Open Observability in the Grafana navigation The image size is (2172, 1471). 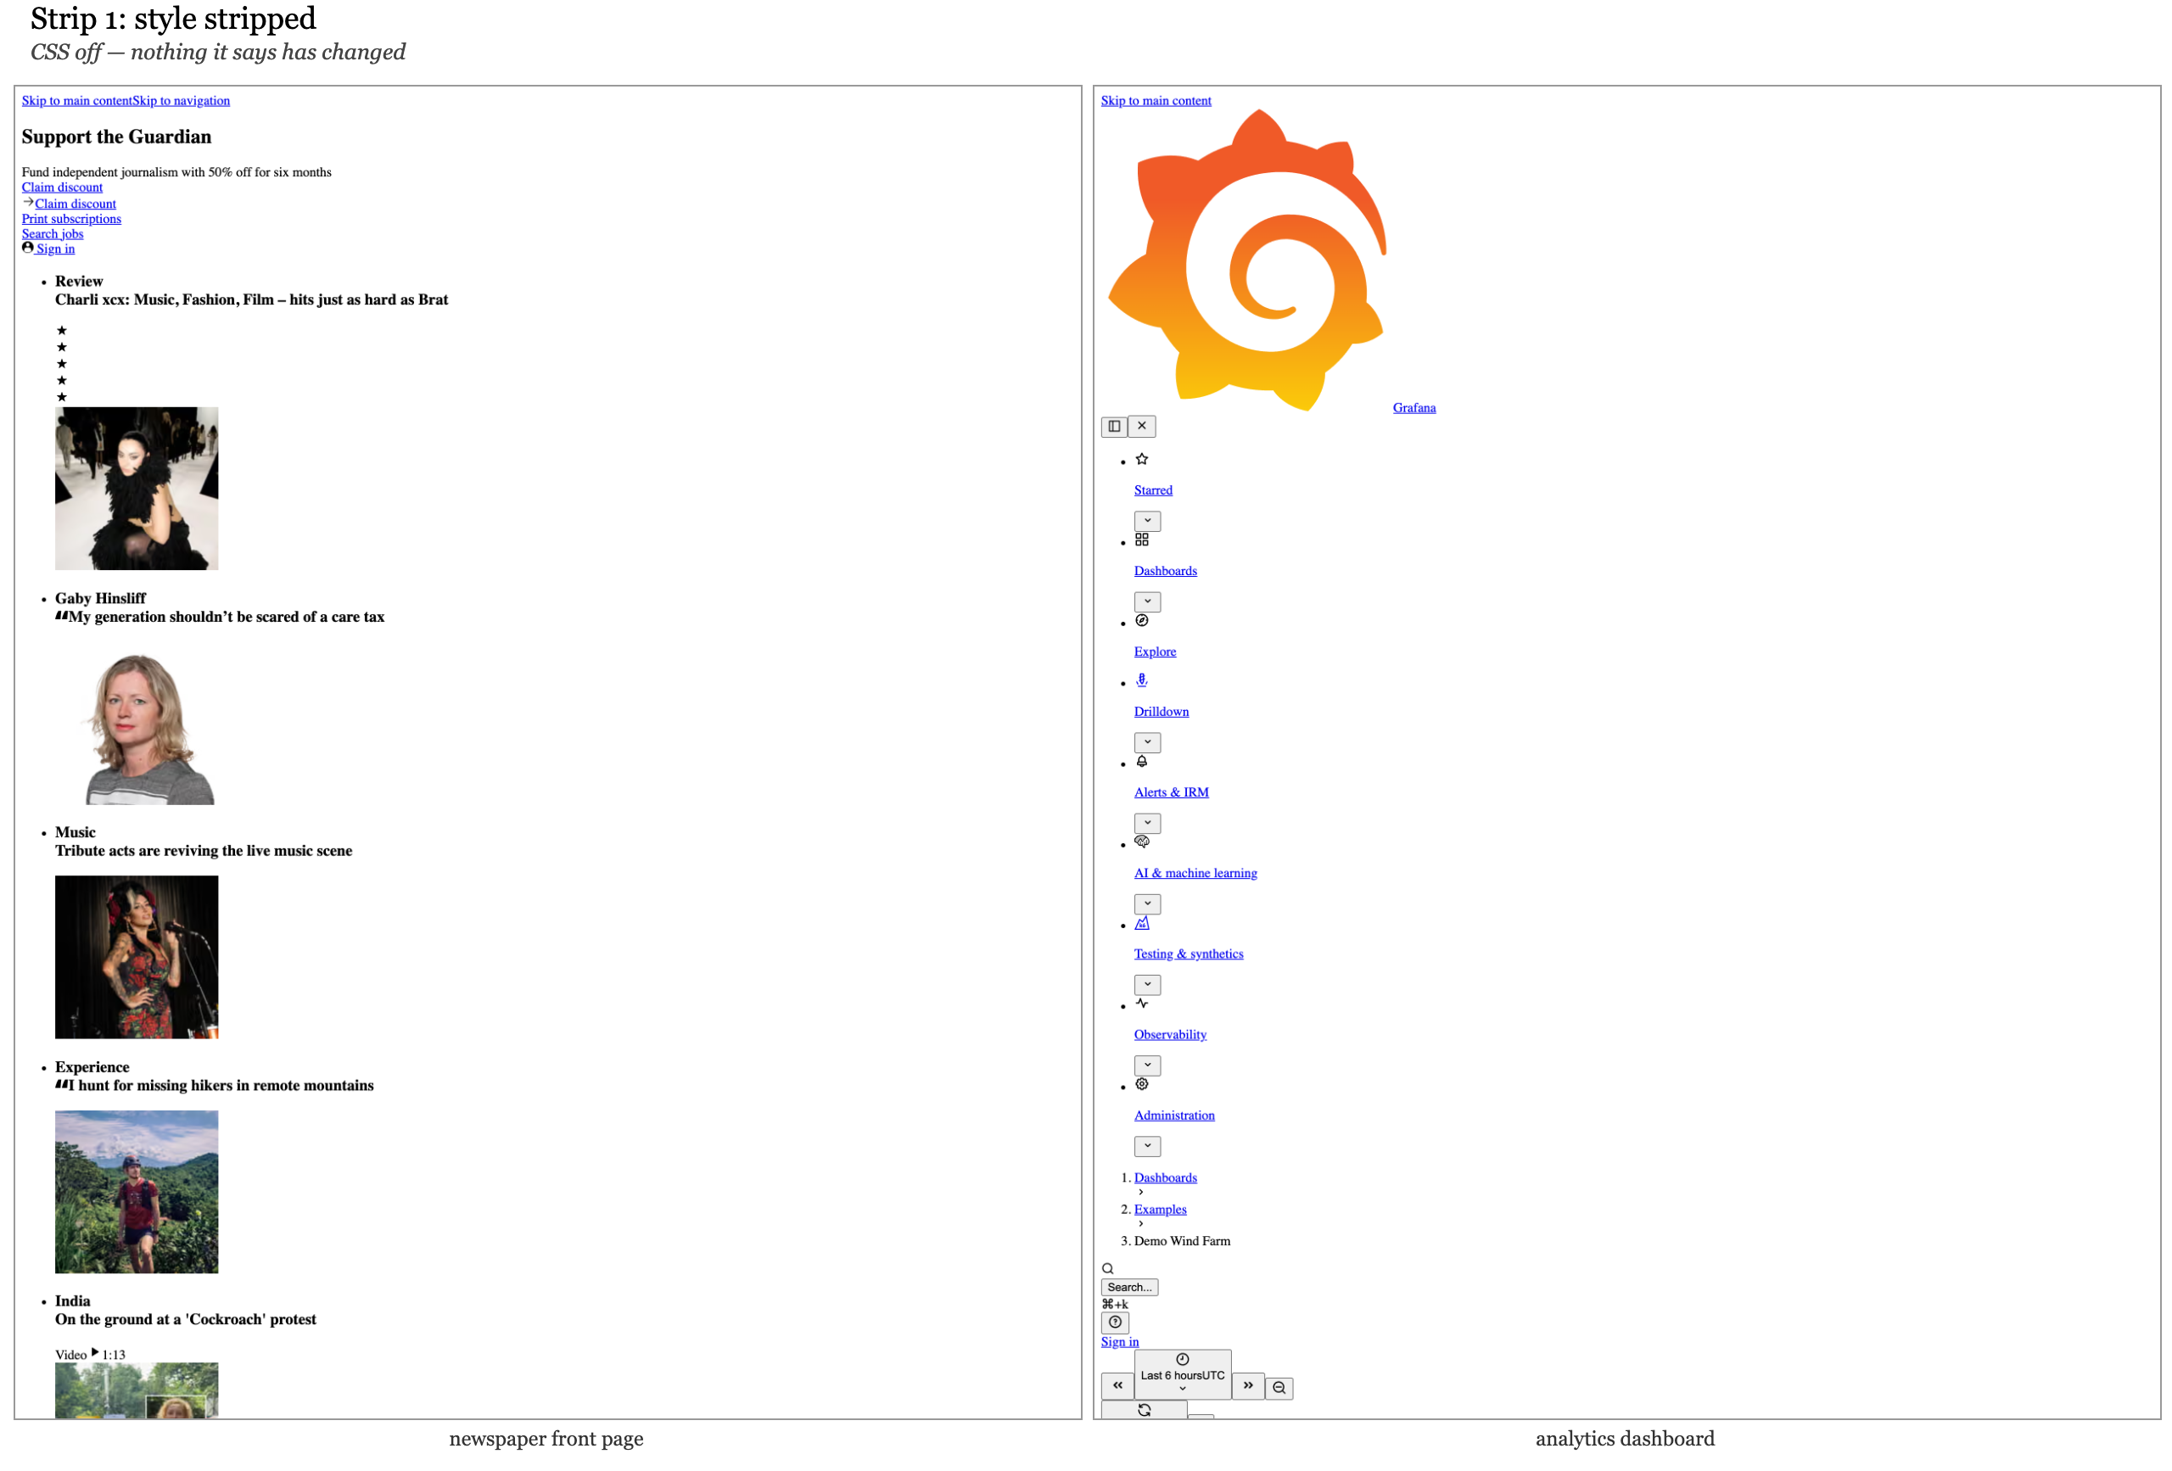pyautogui.click(x=1170, y=1035)
